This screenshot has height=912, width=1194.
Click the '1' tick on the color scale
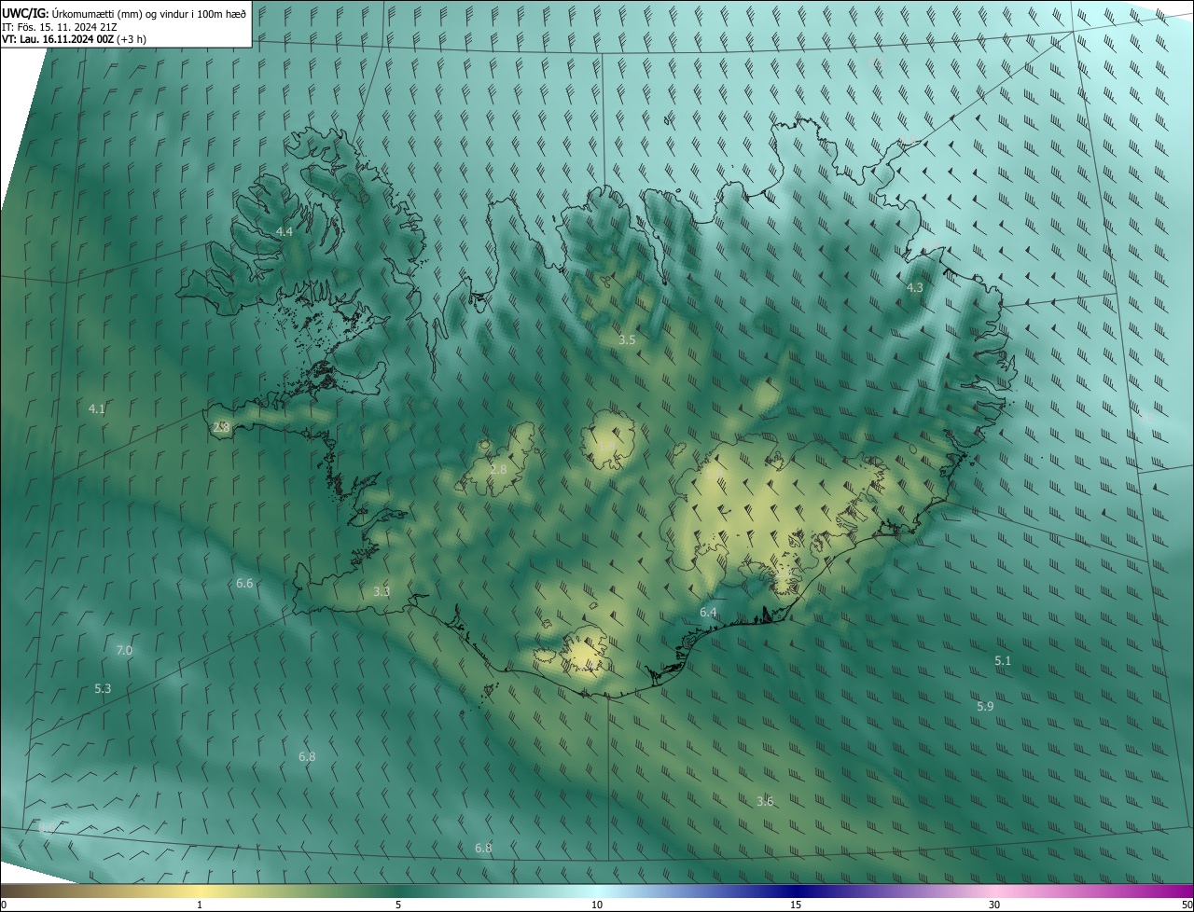point(200,905)
